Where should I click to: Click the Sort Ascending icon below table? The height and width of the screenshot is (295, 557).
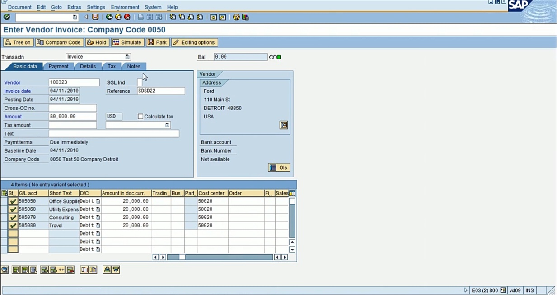tap(107, 270)
